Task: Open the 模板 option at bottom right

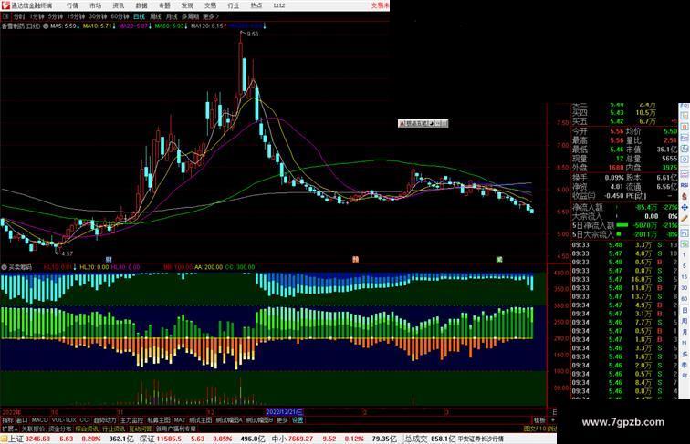Action: pyautogui.click(x=539, y=420)
